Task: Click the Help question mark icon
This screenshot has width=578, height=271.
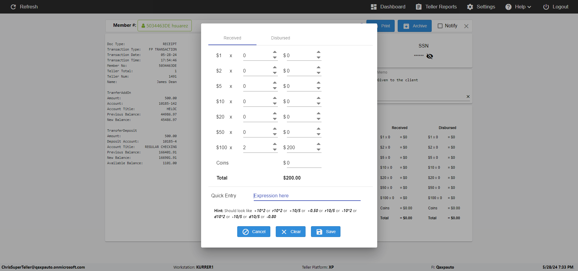Action: 508,7
